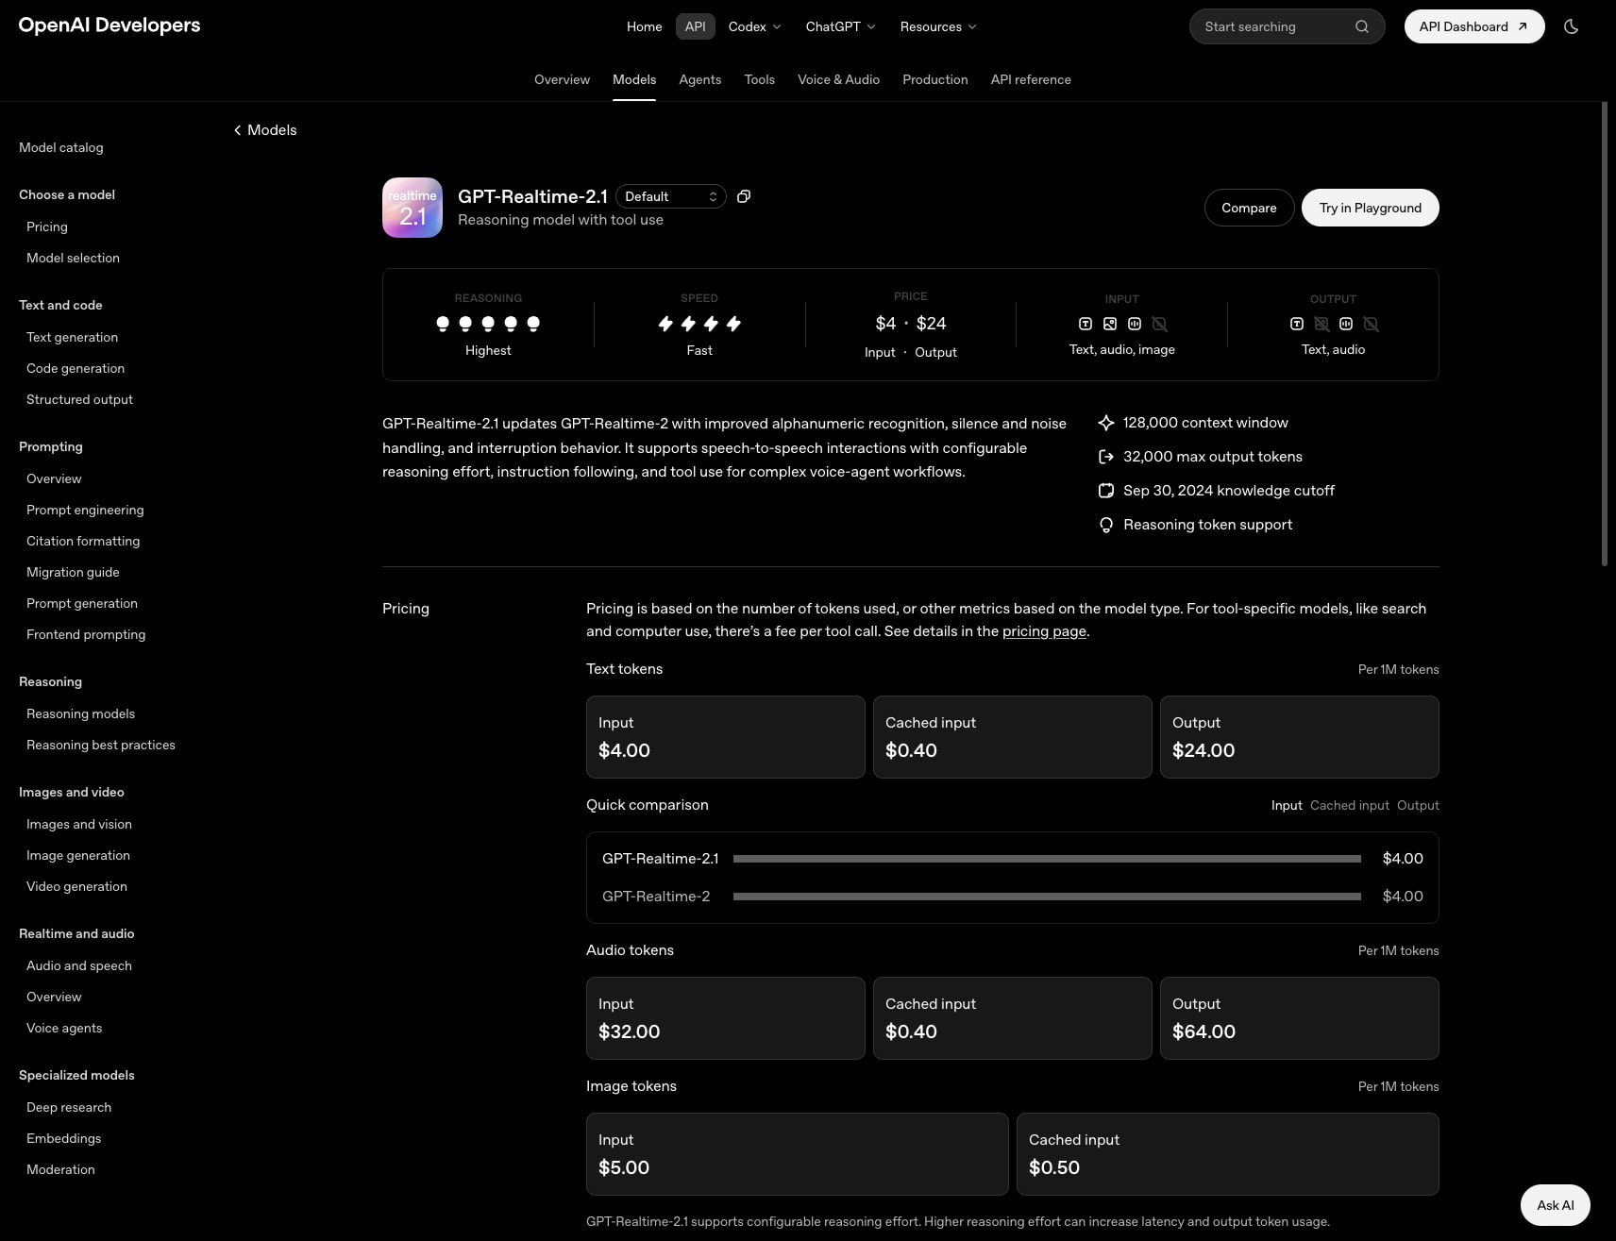Image resolution: width=1616 pixels, height=1241 pixels.
Task: Expand the Codex menu
Action: coord(754,26)
